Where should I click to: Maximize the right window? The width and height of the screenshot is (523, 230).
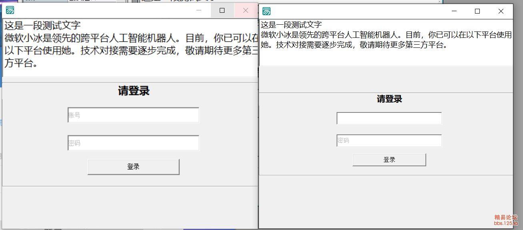tap(477, 11)
